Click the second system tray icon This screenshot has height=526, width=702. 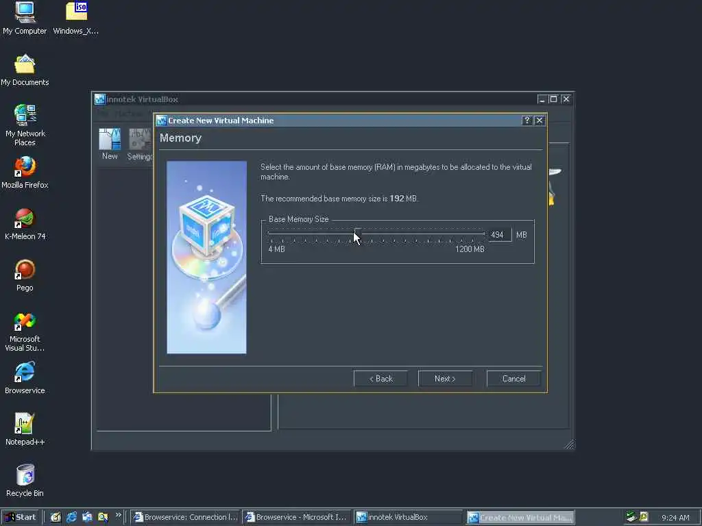click(644, 517)
